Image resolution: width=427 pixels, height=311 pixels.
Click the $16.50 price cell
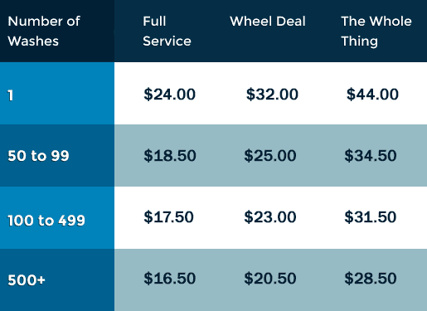click(x=170, y=278)
